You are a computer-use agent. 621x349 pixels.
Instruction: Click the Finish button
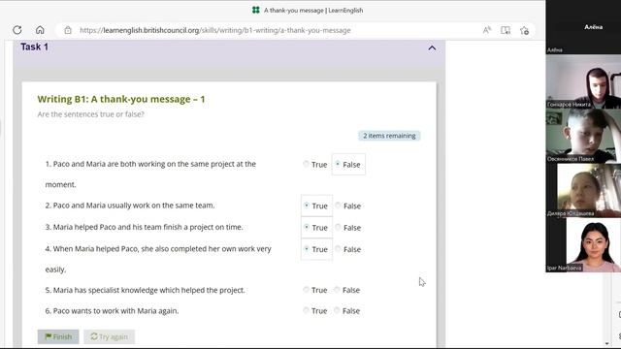point(58,336)
